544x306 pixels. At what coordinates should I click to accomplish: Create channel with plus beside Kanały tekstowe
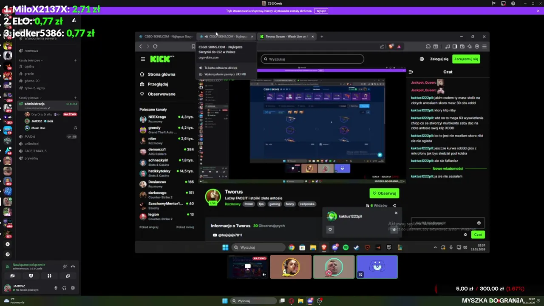click(x=75, y=60)
